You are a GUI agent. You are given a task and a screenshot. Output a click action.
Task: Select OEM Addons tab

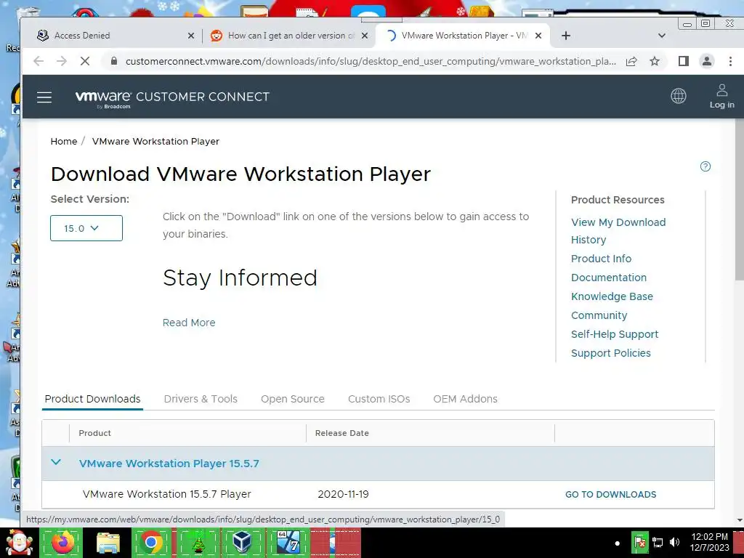tap(466, 399)
